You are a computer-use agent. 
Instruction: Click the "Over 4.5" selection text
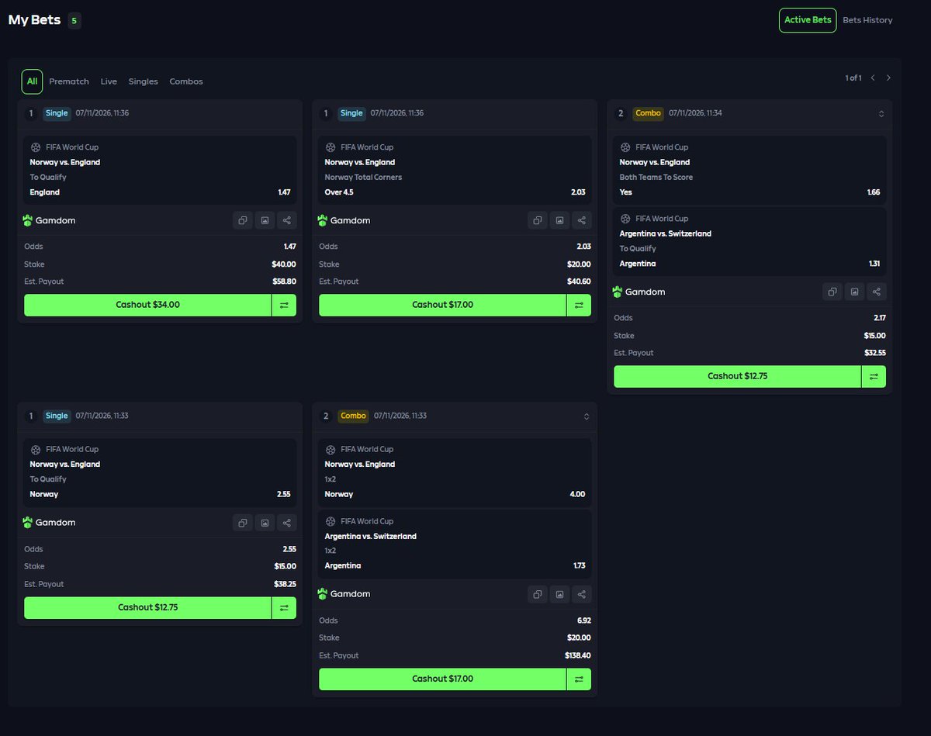[x=340, y=192]
